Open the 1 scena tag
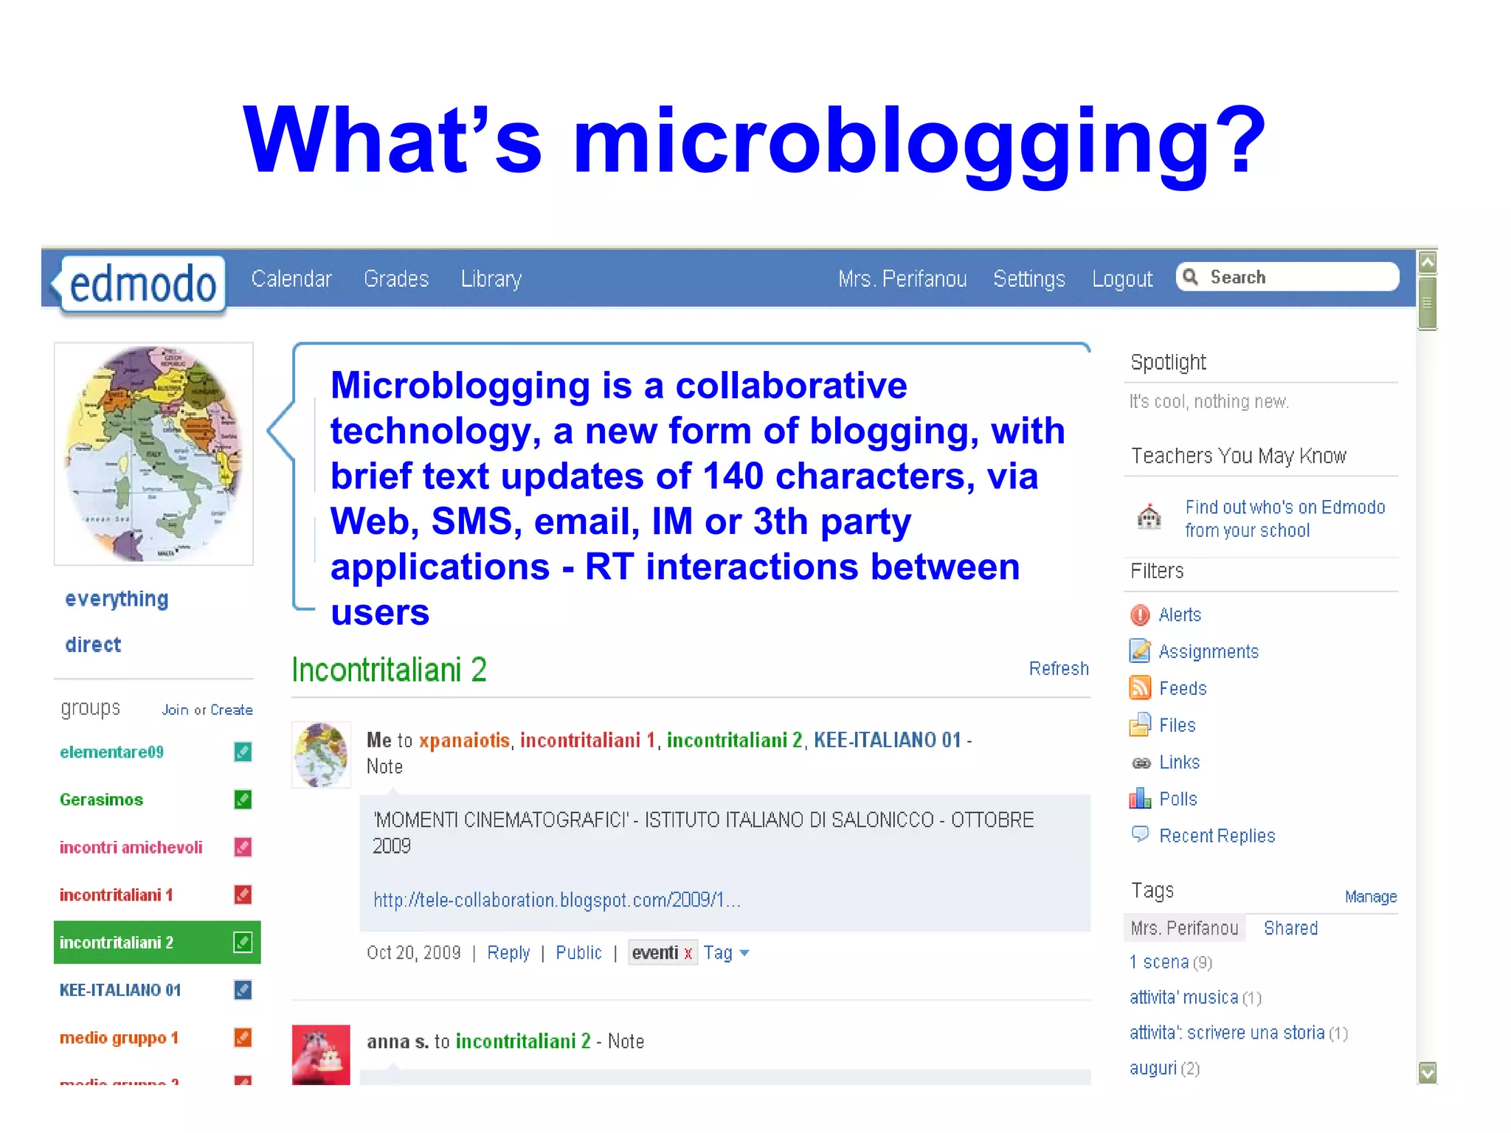The width and height of the screenshot is (1511, 1133). pyautogui.click(x=1159, y=962)
